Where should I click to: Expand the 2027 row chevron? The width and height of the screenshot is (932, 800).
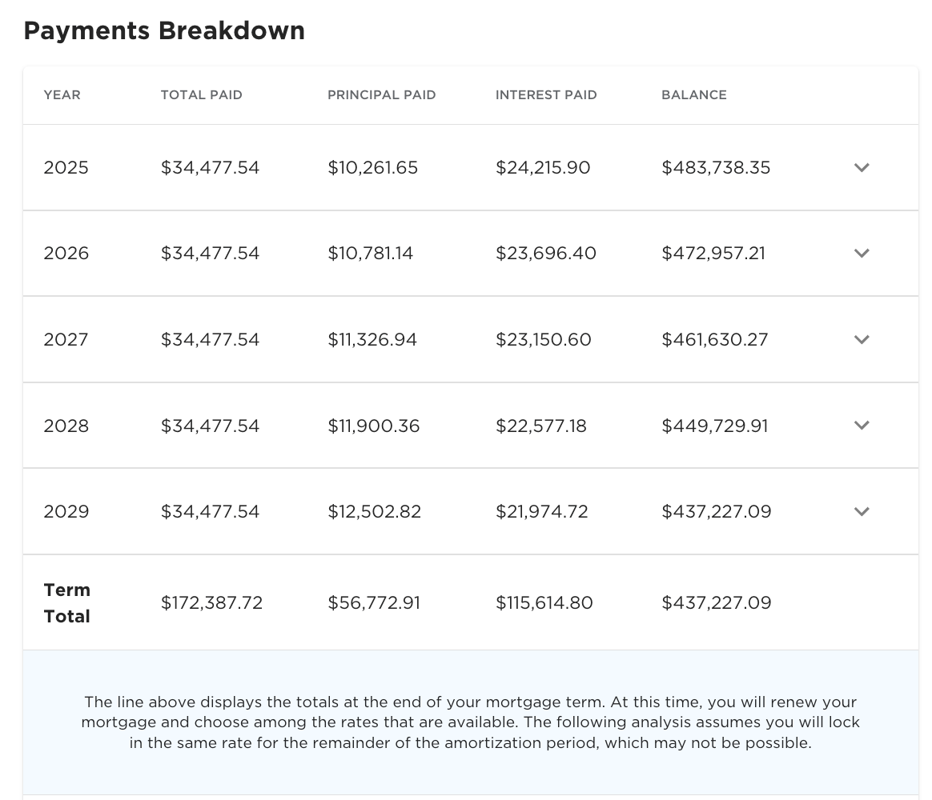coord(862,340)
